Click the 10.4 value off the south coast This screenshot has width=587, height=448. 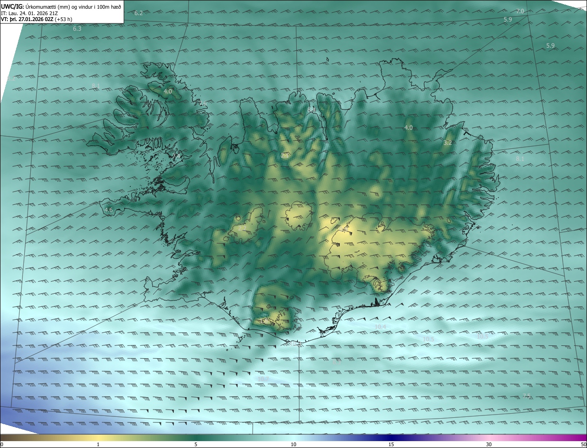coord(381,327)
